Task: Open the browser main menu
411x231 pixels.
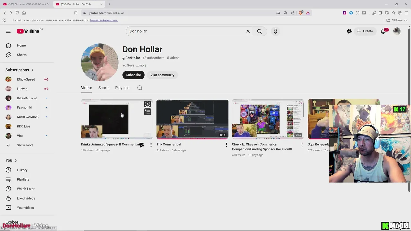Action: [406, 13]
